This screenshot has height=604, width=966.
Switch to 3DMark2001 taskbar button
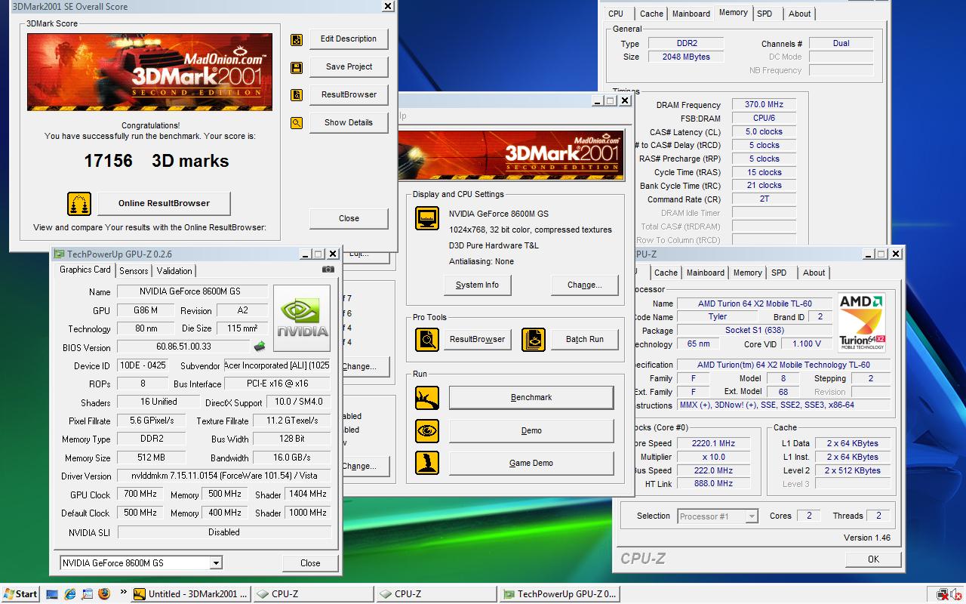click(190, 594)
